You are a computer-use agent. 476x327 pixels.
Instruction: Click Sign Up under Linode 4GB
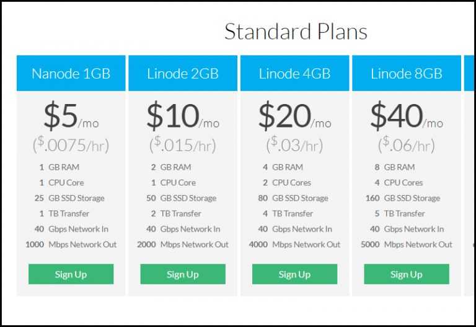294,274
